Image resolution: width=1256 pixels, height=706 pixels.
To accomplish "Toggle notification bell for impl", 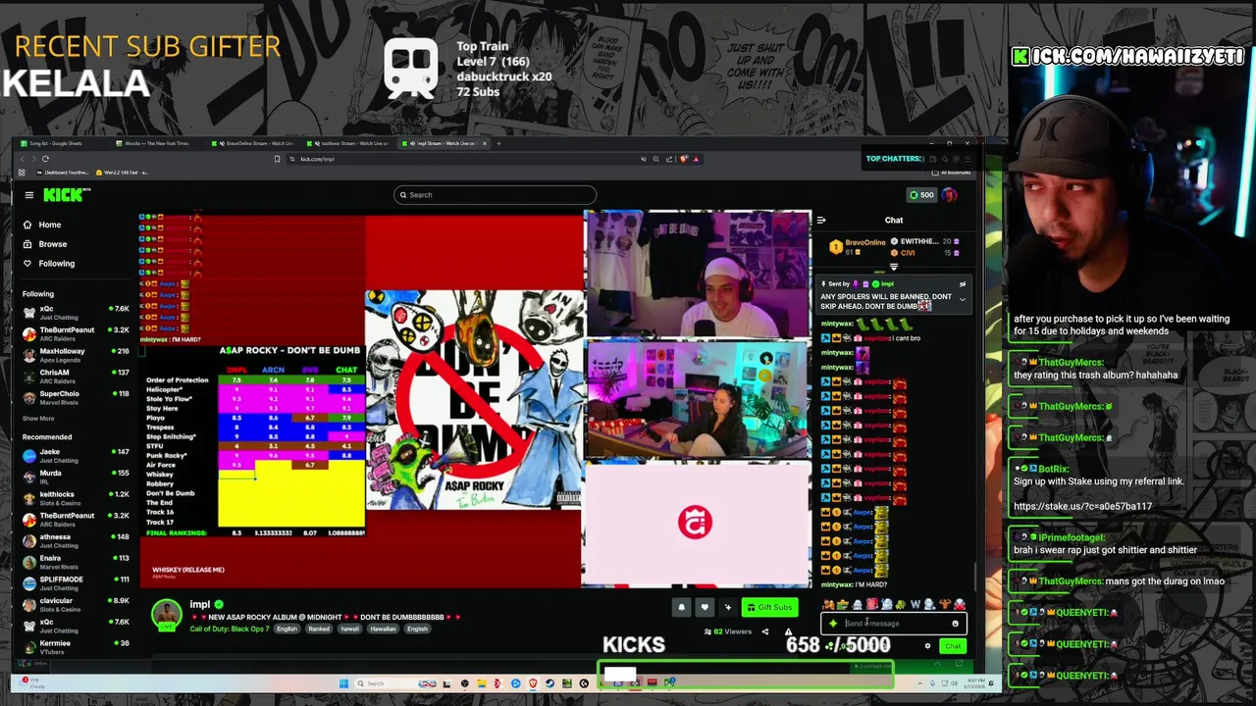I will pyautogui.click(x=681, y=607).
